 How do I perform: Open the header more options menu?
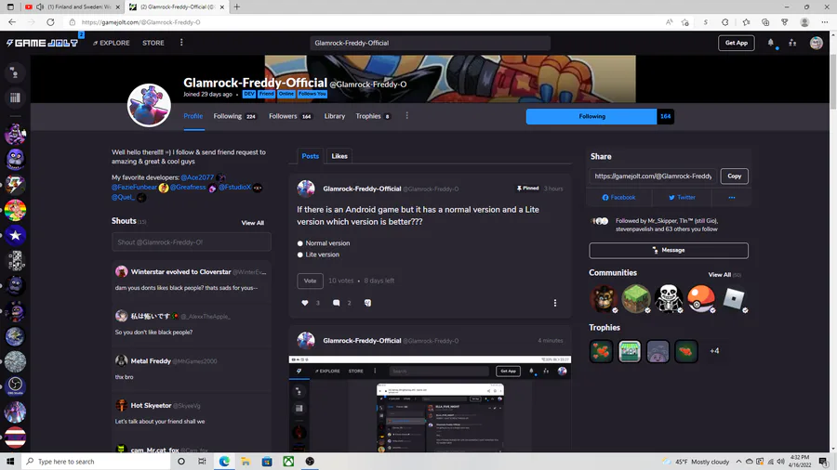[181, 43]
